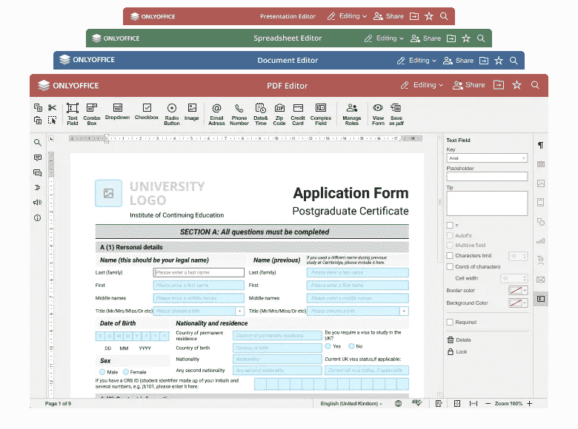Enable the Multiline field checkbox
578x429 pixels.
[x=450, y=245]
